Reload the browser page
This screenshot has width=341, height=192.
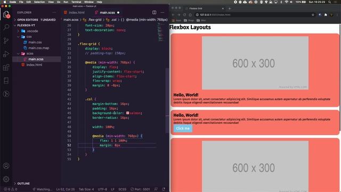(x=184, y=15)
